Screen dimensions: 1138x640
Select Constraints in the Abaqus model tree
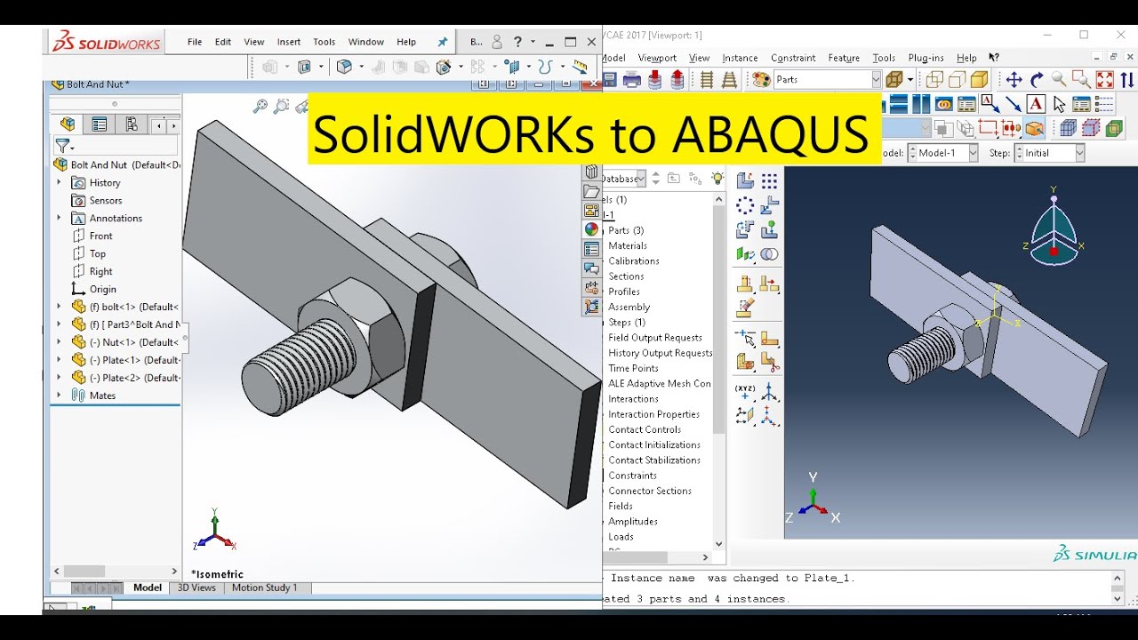pos(632,476)
